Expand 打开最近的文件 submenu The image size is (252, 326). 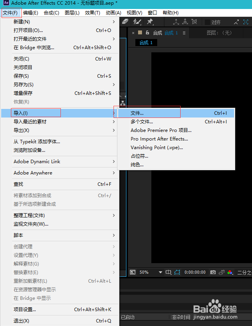point(60,39)
